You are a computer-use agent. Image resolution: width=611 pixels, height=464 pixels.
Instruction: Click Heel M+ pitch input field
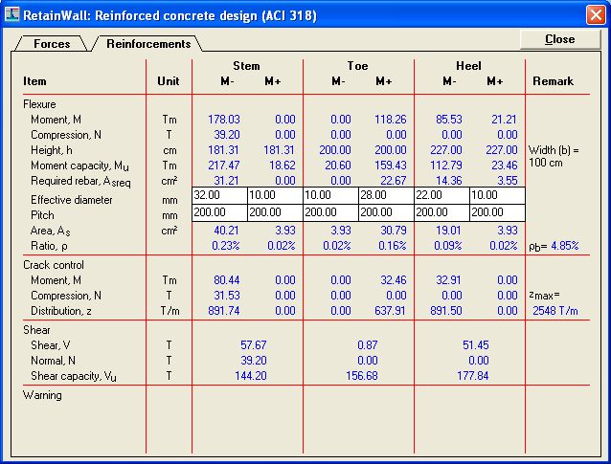(x=498, y=212)
